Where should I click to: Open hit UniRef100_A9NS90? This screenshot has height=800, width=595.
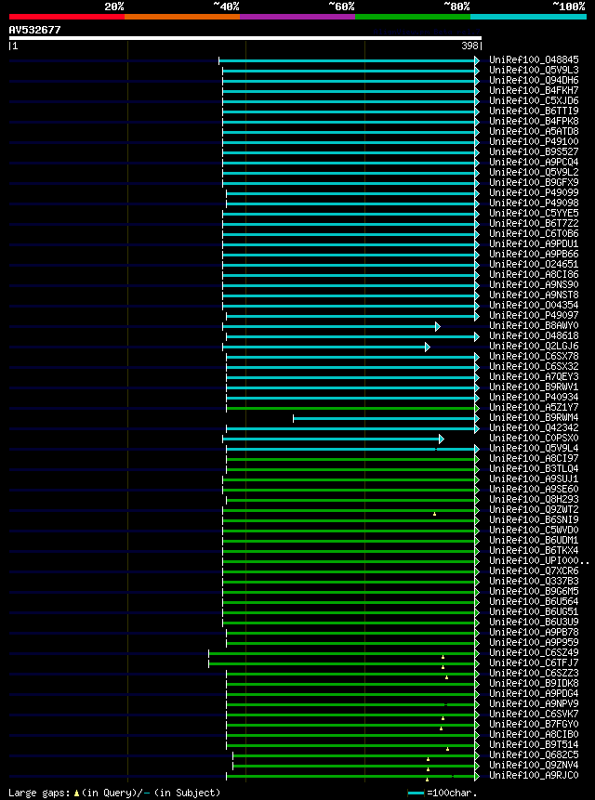[534, 284]
